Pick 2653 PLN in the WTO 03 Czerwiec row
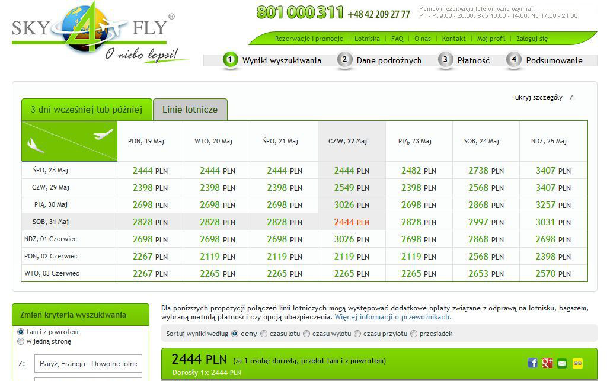 486,273
